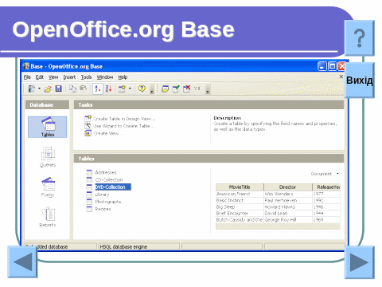Click the Paul Verhoeven cell
The image size is (382, 287).
(x=287, y=200)
